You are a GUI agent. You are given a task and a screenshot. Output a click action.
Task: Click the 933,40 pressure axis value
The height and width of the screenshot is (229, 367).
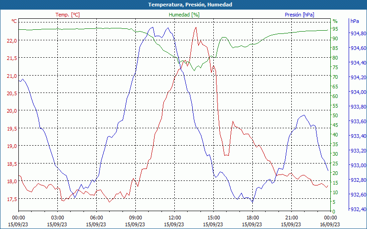point(358,136)
